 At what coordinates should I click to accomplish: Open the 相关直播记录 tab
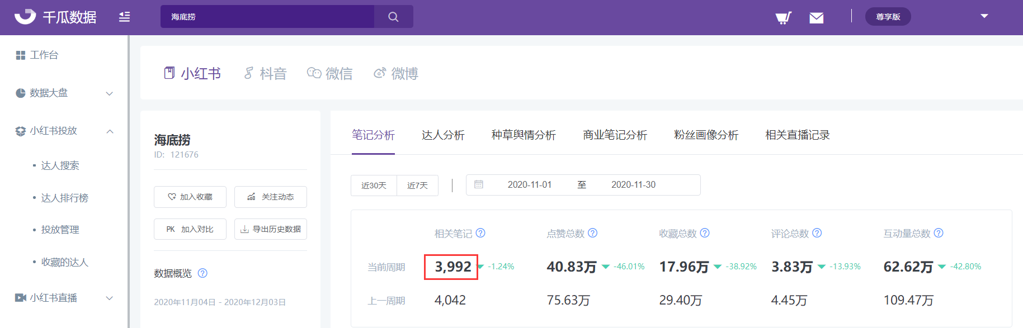[x=798, y=135]
